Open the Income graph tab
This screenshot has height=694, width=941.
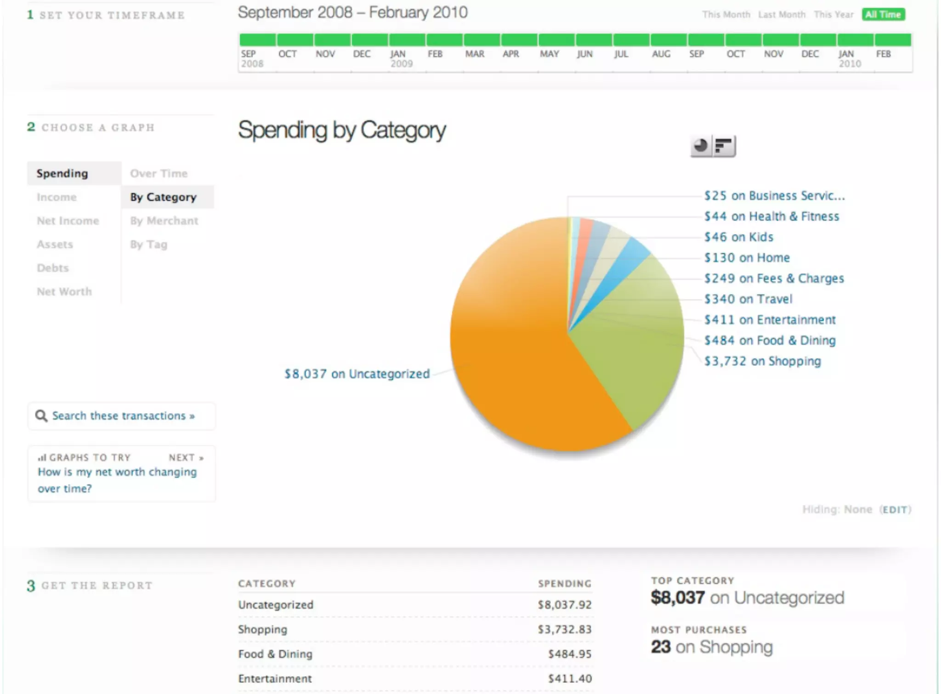coord(57,197)
